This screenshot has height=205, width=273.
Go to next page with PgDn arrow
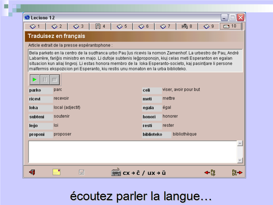pos(237,172)
